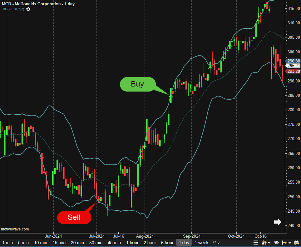The image size is (301, 247).
Task: Click the 296.88 upper band price tag
Action: click(294, 61)
